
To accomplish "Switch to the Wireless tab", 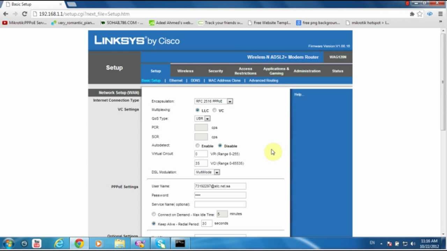I will pyautogui.click(x=185, y=71).
